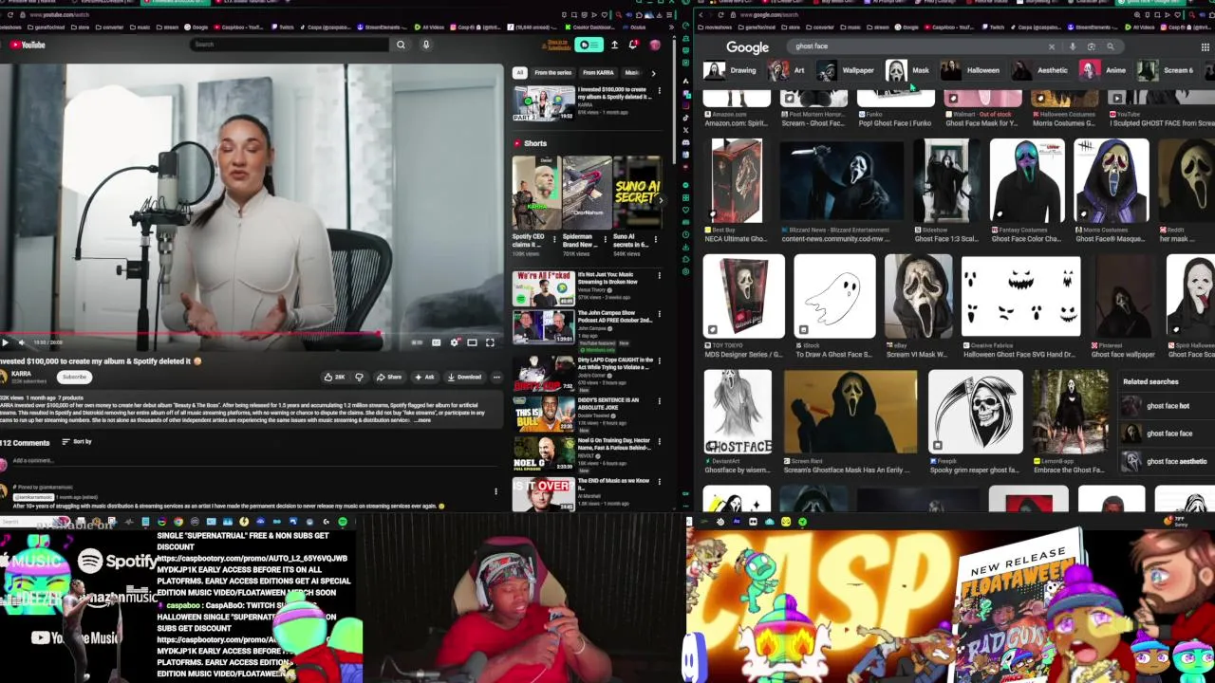The width and height of the screenshot is (1215, 683).
Task: Subscribe to the KARRA channel
Action: [74, 377]
